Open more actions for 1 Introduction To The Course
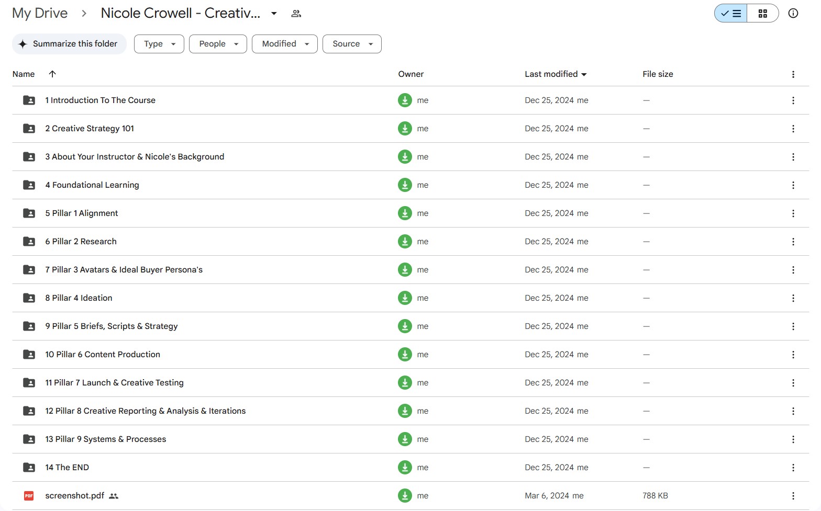 click(x=793, y=100)
